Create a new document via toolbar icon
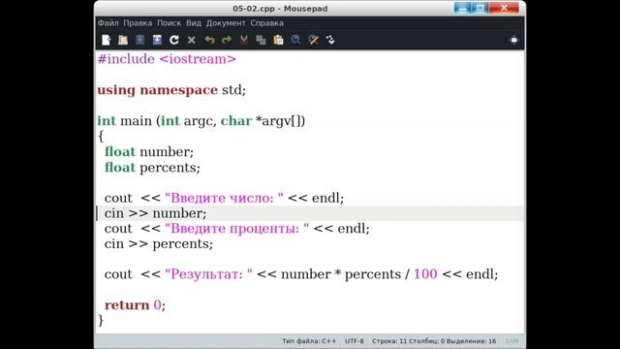This screenshot has width=620, height=349. click(106, 40)
